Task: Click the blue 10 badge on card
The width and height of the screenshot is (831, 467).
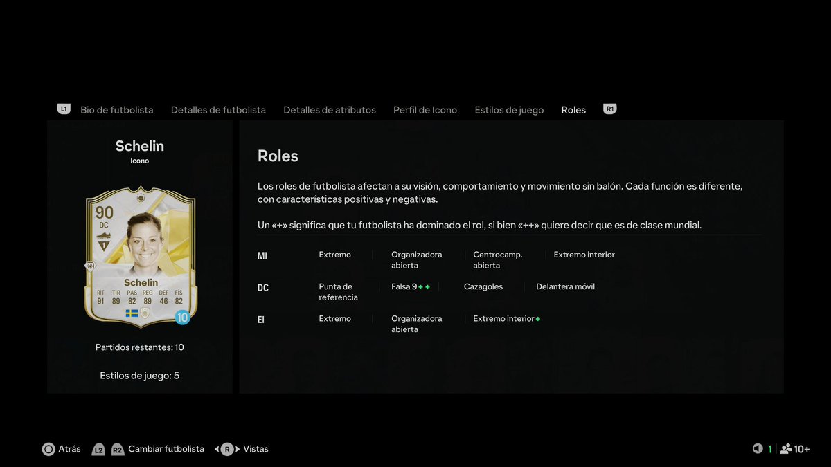Action: click(x=182, y=318)
